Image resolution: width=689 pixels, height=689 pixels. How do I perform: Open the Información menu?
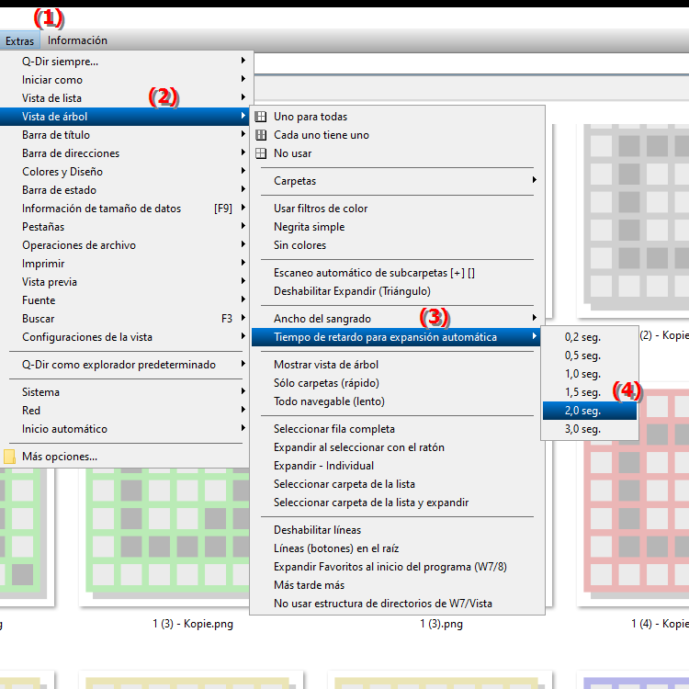pos(77,40)
